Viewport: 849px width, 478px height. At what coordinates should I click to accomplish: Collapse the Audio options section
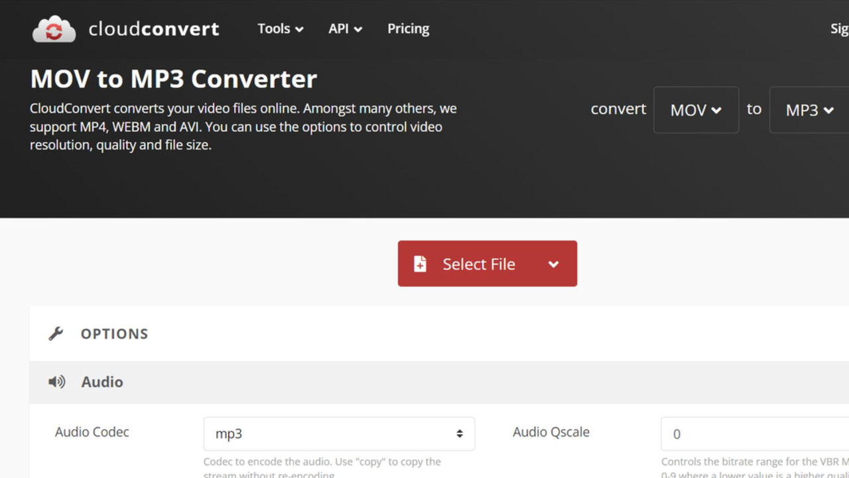point(101,382)
